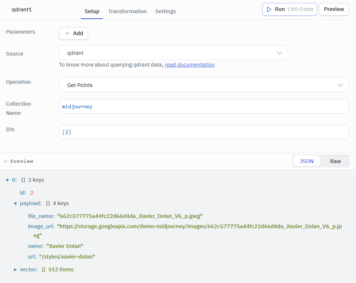This screenshot has height=283, width=356.
Task: Add a new parameter
Action: [74, 33]
